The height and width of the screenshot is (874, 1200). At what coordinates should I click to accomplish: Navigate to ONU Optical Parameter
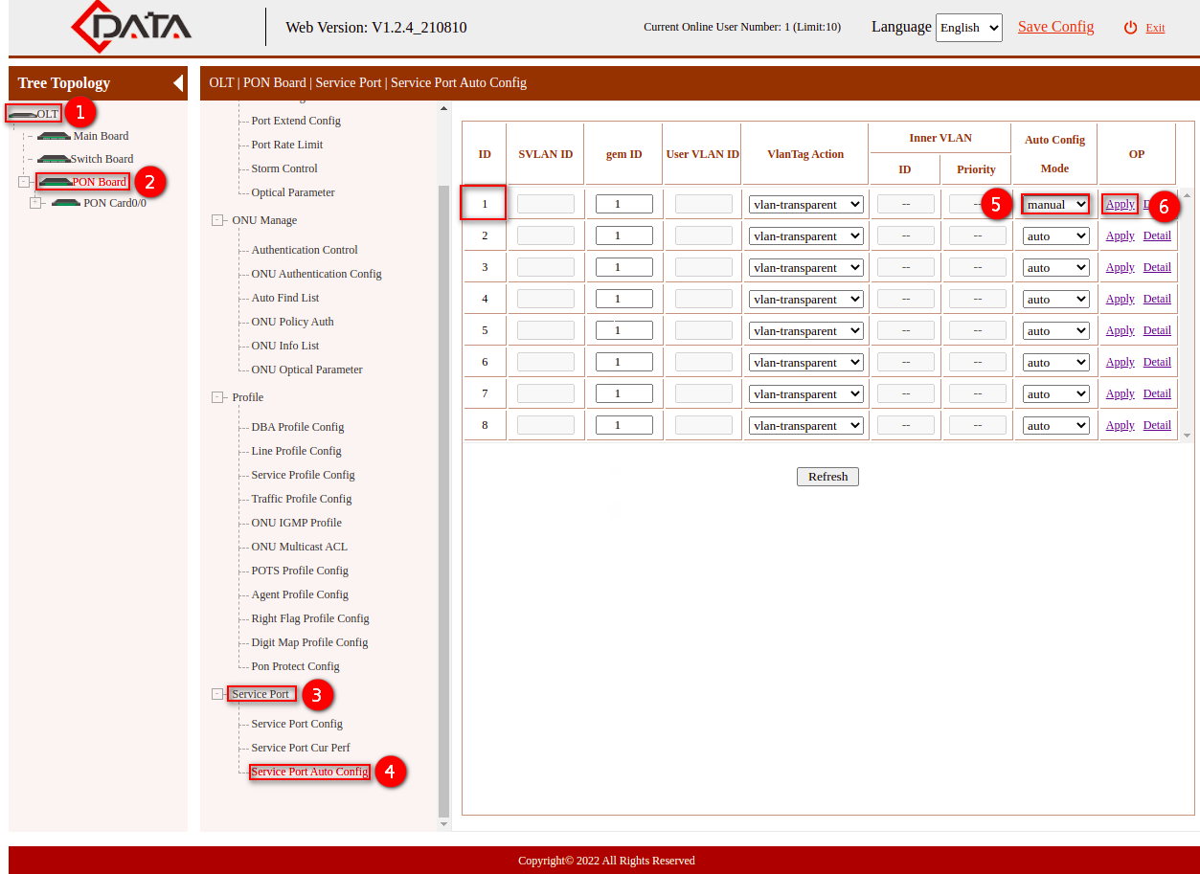coord(306,370)
